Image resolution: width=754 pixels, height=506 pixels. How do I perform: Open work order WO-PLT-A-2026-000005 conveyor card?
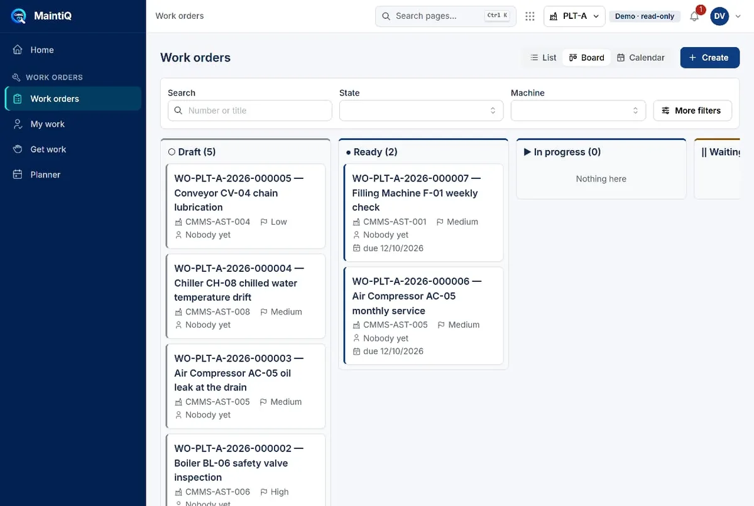click(246, 206)
